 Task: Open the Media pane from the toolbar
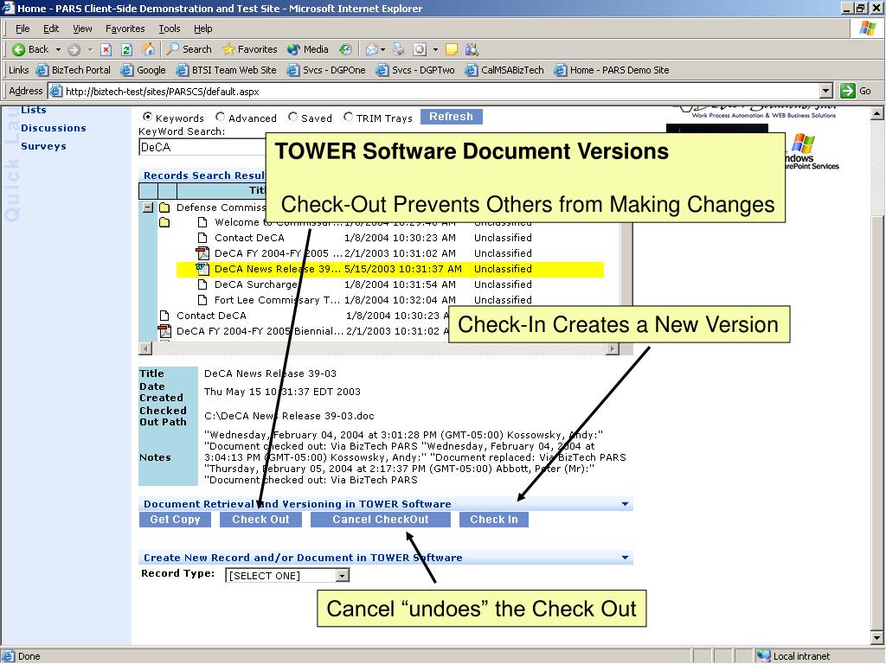coord(307,49)
